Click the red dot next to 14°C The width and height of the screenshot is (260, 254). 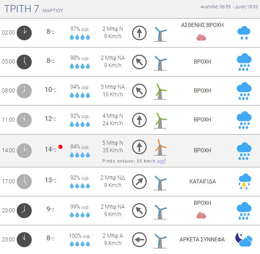(x=60, y=147)
